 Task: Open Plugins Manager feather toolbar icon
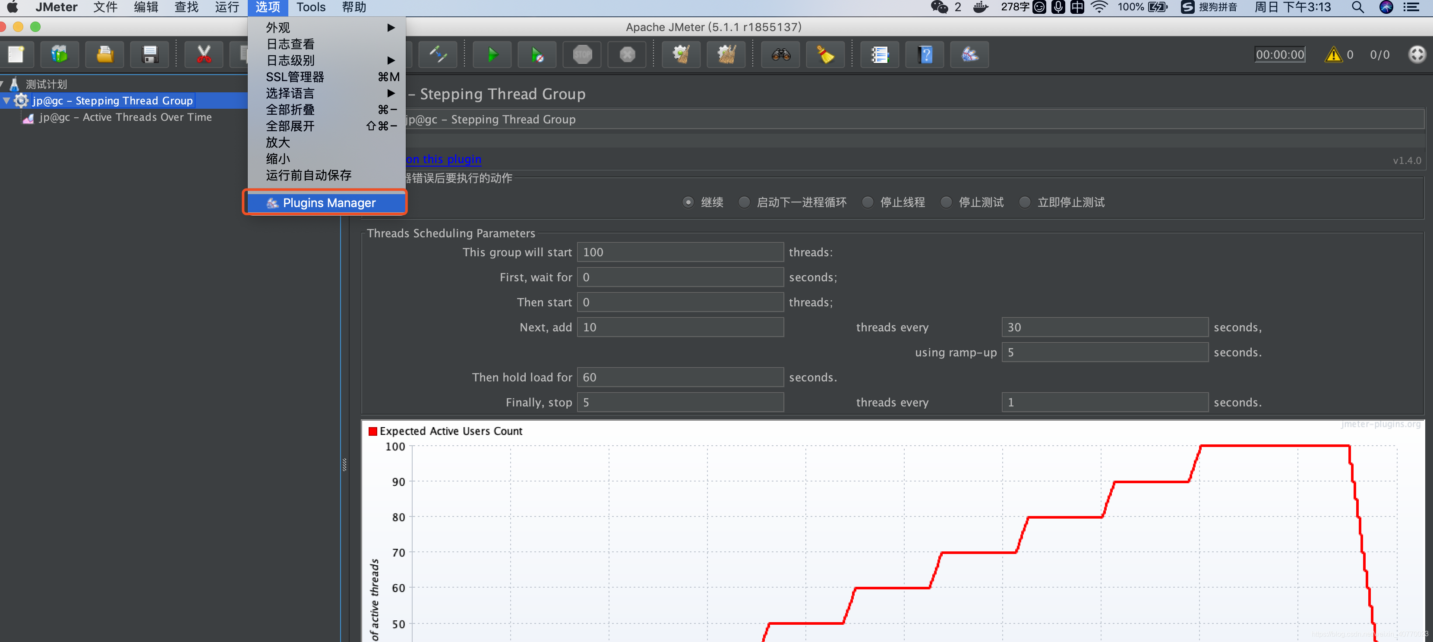(x=969, y=54)
